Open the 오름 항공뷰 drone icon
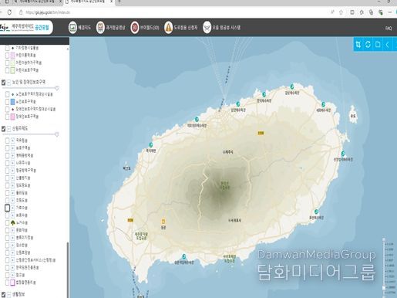397x298 pixels. pos(207,27)
